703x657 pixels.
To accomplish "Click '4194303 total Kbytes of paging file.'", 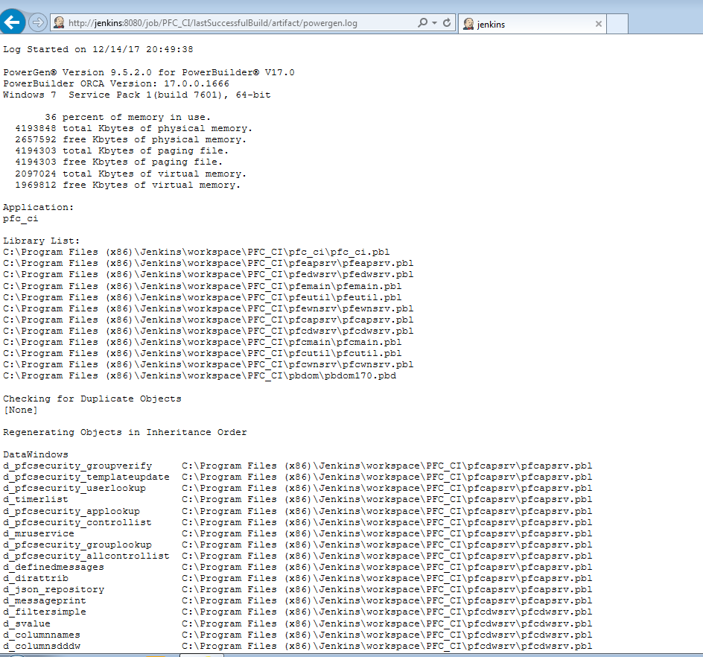I will [x=122, y=150].
